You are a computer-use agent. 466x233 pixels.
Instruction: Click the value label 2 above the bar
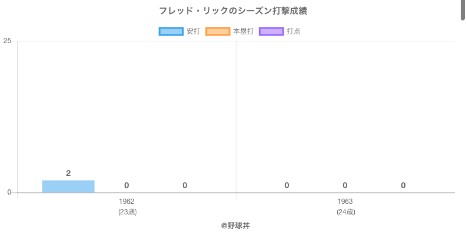[68, 173]
